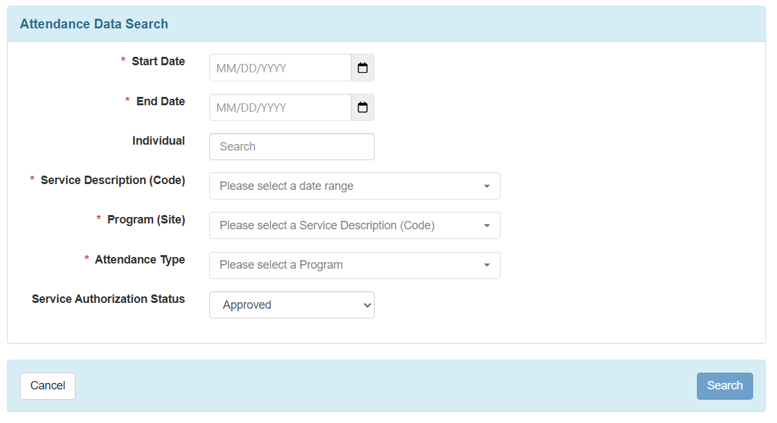Click the Start Date input field
The image size is (777, 423).
point(280,68)
